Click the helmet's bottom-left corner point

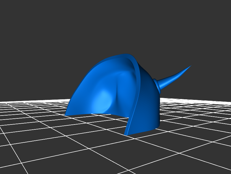66,115
